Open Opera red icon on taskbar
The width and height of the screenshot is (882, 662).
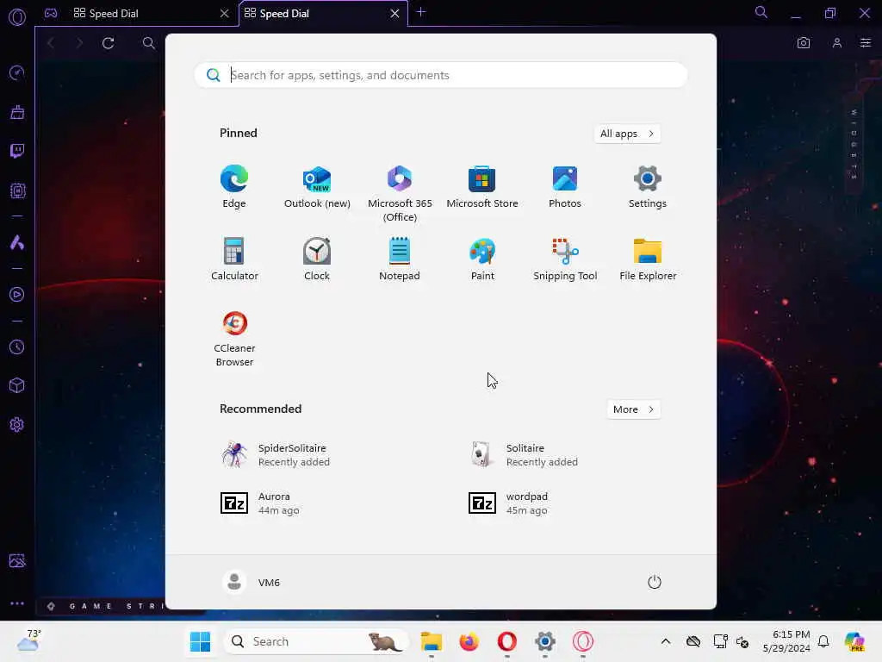[506, 641]
